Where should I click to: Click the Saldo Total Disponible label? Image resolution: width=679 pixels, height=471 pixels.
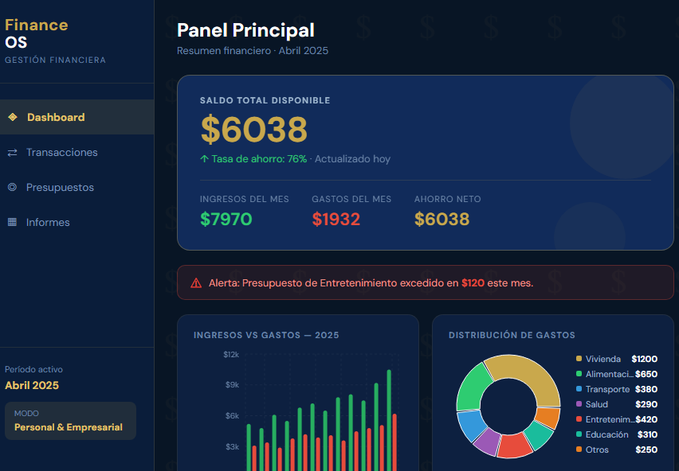pos(265,100)
